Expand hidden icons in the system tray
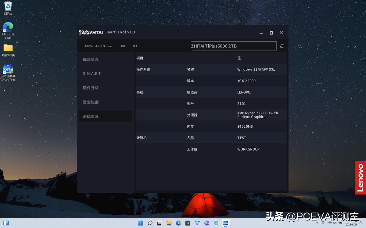The width and height of the screenshot is (366, 228). click(x=317, y=223)
